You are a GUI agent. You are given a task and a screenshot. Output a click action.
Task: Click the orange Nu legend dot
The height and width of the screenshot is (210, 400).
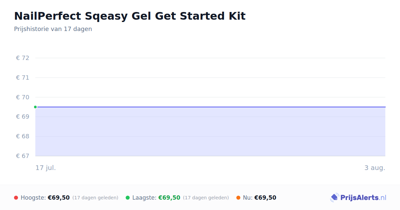(x=238, y=198)
